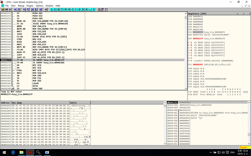251x156 pixels.
Task: Open the Log window with L button
Action: point(52,9)
